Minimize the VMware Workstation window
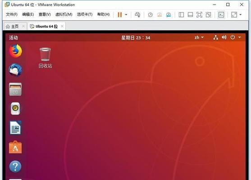This screenshot has width=251, height=180. click(x=214, y=4)
